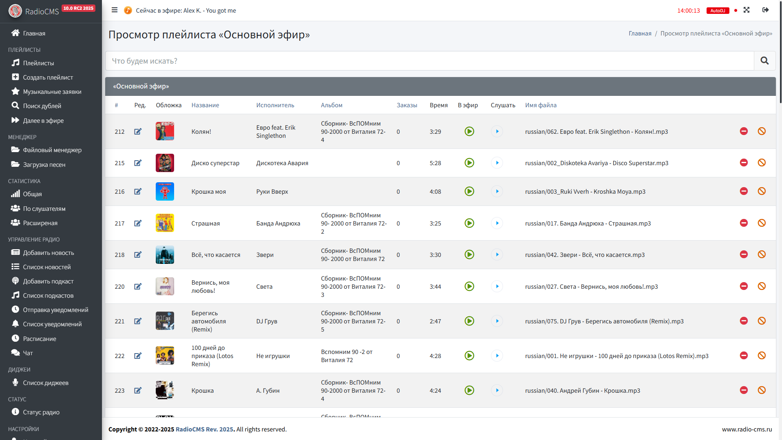Click the Главная breadcrumb link
The image size is (782, 440).
(640, 33)
